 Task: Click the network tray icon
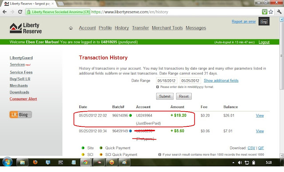click(247, 163)
